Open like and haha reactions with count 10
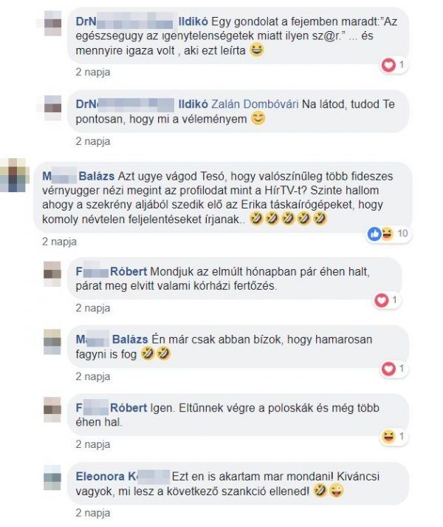Image resolution: width=443 pixels, height=527 pixels. (389, 234)
